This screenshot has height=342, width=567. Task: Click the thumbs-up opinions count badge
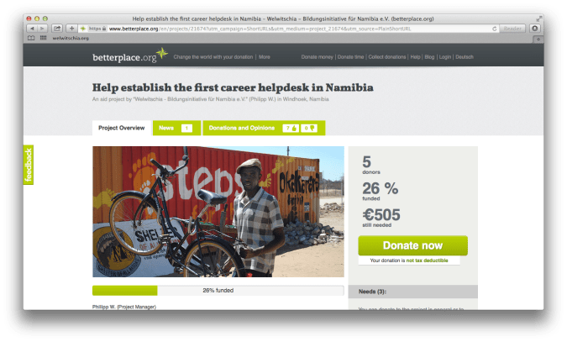(x=291, y=128)
